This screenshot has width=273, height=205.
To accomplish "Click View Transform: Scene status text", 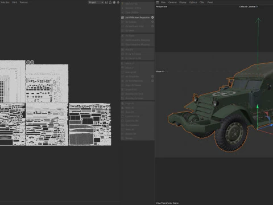I will 167,203.
